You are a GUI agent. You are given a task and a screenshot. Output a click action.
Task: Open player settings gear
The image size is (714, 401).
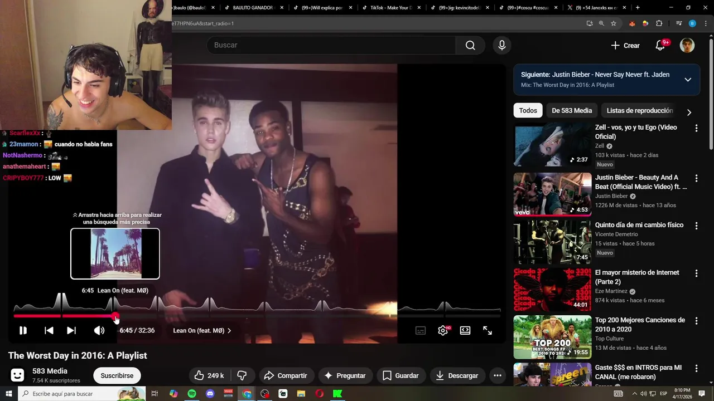point(443,330)
